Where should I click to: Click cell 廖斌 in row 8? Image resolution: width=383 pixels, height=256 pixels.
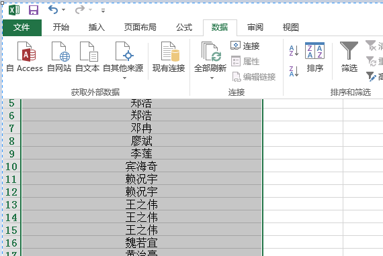click(x=142, y=141)
